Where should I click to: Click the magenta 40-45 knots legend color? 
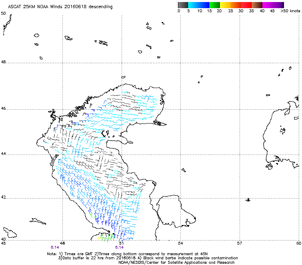coord(268,5)
